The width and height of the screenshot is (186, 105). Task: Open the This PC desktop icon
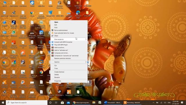(5, 3)
